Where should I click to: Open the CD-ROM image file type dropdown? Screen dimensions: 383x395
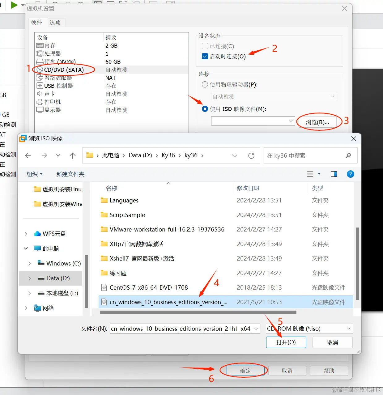pyautogui.click(x=349, y=329)
